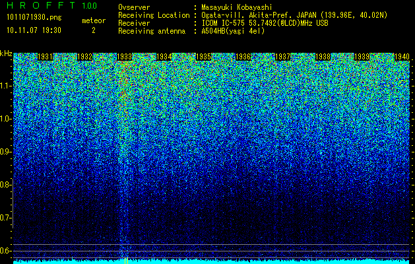This screenshot has width=415, height=264.
Task: Click the vertical gray range bar beside the axis
Action: (13, 203)
